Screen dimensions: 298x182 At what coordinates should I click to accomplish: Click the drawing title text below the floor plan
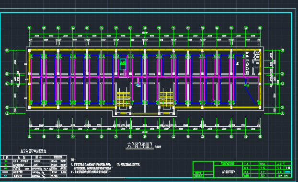pos(139,145)
